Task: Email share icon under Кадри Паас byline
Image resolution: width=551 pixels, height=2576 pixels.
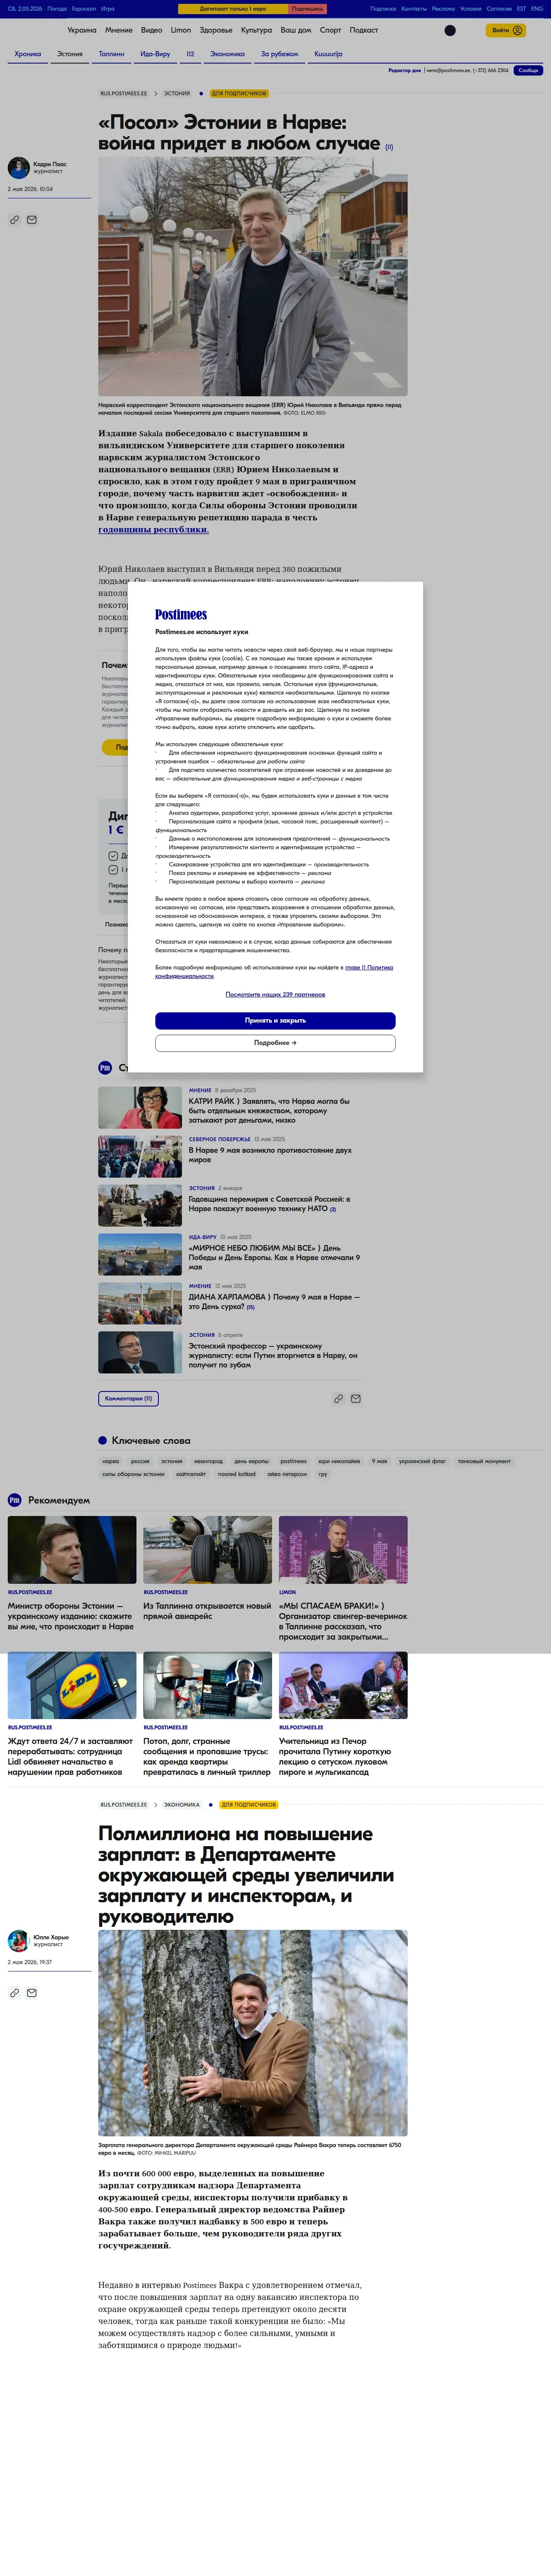Action: click(32, 219)
